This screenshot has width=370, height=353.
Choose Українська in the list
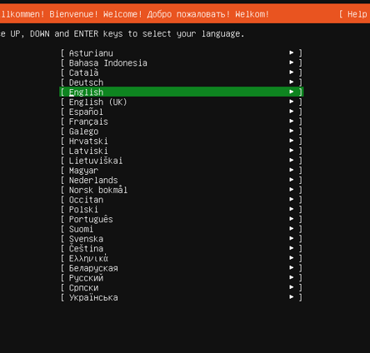pyautogui.click(x=182, y=297)
